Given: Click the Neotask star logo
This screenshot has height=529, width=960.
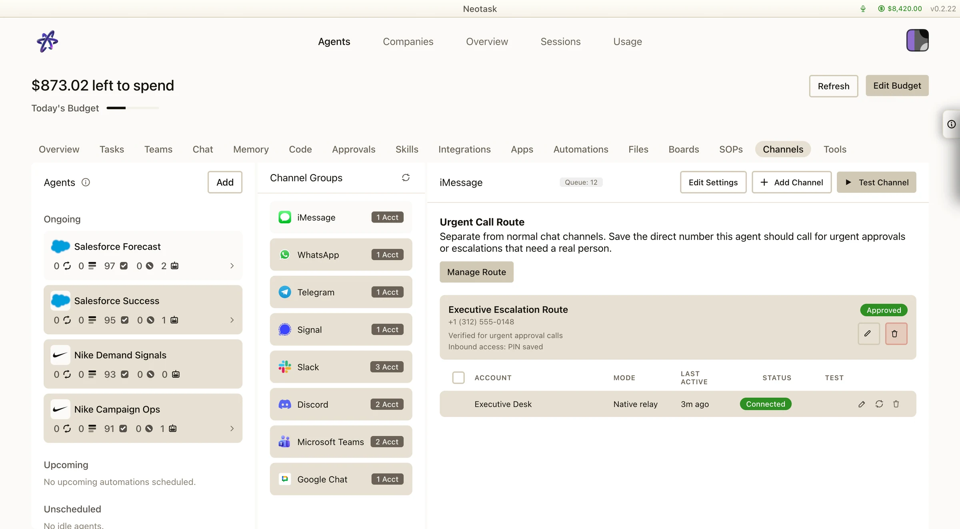Looking at the screenshot, I should coord(47,41).
